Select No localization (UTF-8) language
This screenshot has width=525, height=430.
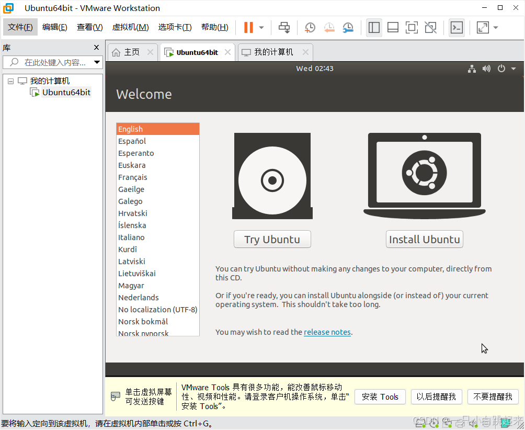coord(158,310)
